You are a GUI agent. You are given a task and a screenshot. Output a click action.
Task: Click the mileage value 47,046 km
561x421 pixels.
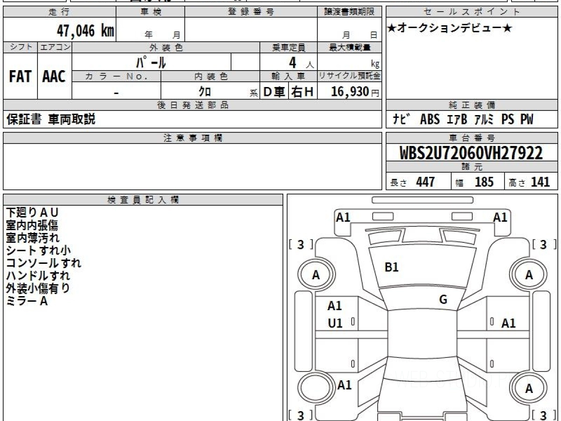point(86,31)
